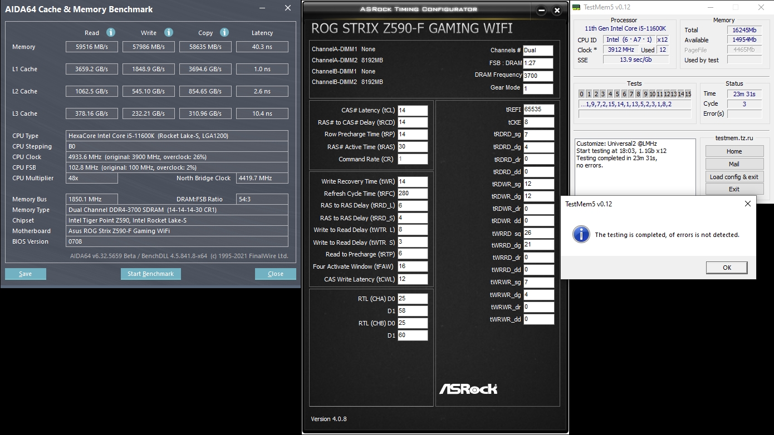
Task: Confirm the TestMem5 dialog with OK
Action: tap(727, 268)
